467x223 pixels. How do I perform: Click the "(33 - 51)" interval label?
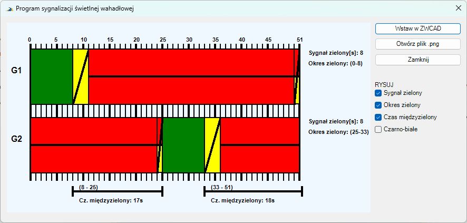tap(221, 187)
